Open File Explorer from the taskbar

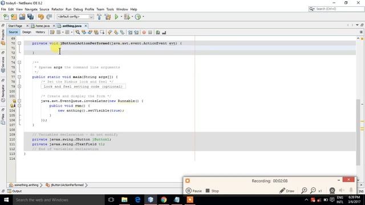124,200
